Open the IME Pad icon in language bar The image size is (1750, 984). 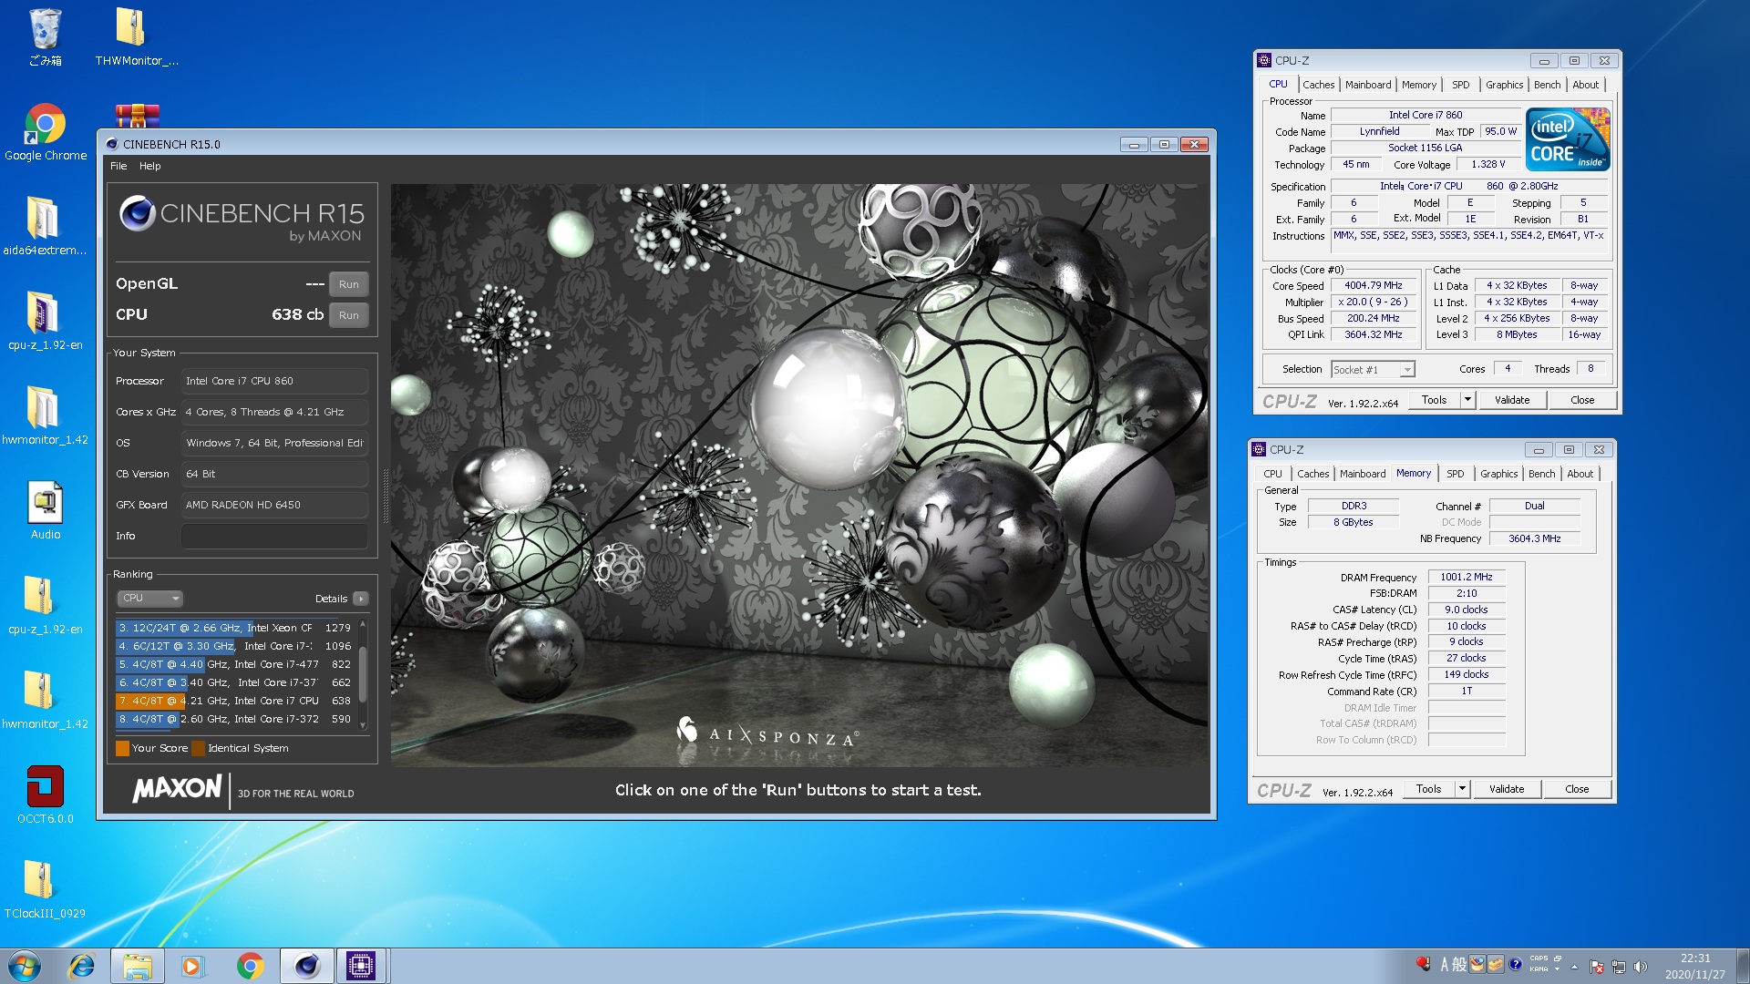[x=1477, y=964]
